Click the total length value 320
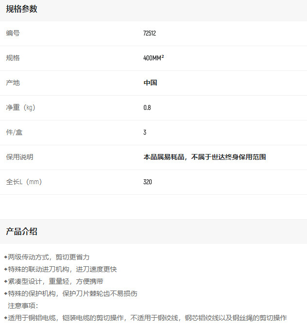This screenshot has height=327, width=307. (x=148, y=182)
